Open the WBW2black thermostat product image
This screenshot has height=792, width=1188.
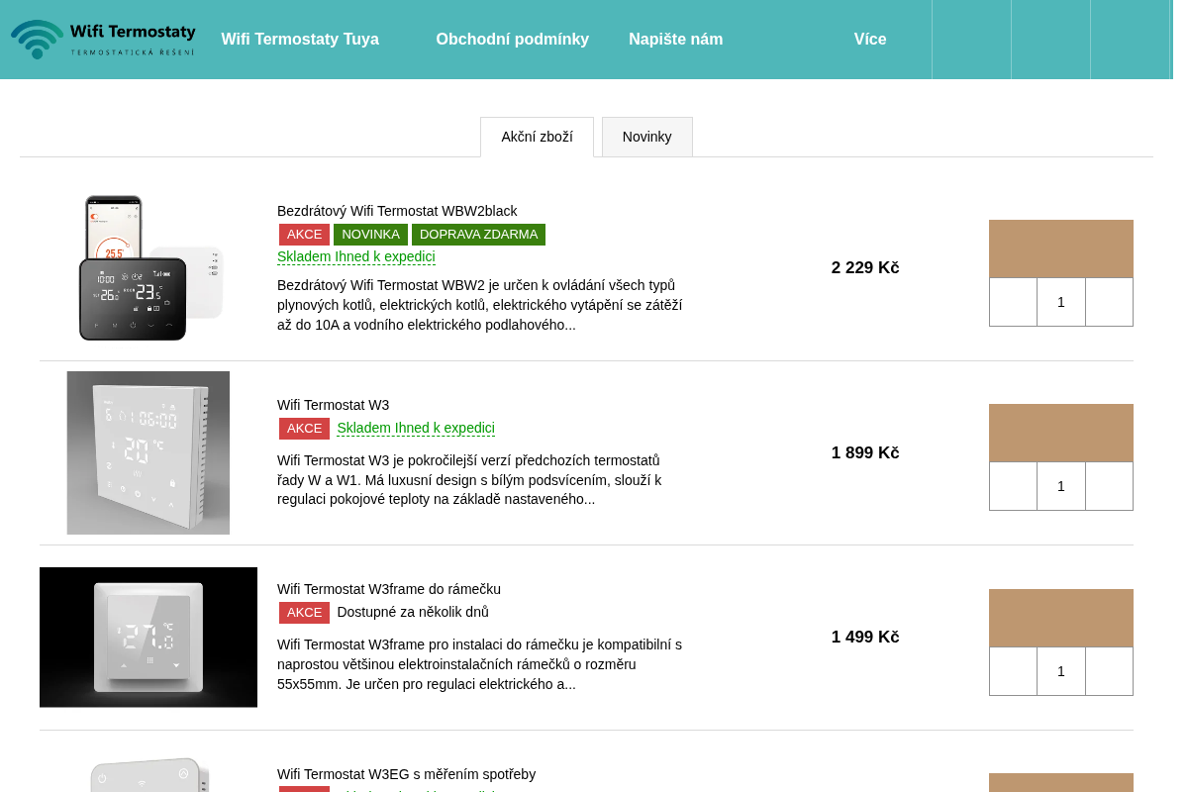148,268
